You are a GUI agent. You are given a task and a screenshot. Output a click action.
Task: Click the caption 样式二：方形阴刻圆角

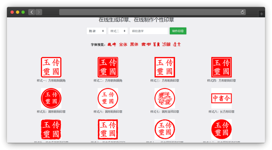tap(108, 81)
